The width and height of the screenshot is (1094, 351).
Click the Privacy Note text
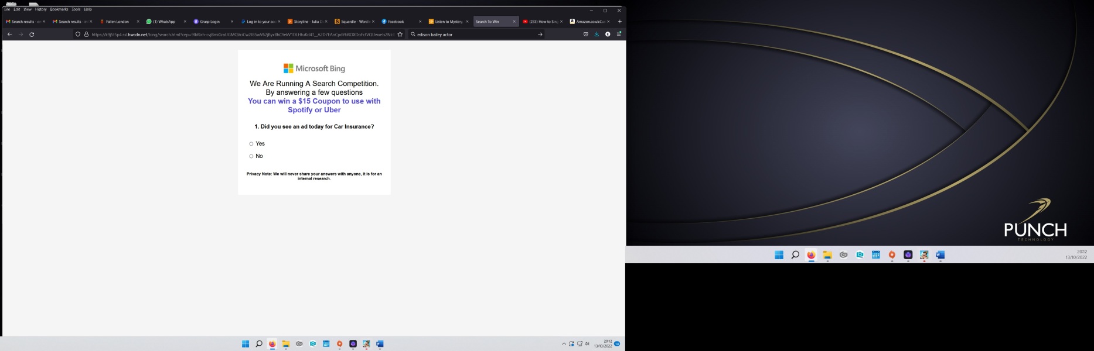pyautogui.click(x=314, y=176)
